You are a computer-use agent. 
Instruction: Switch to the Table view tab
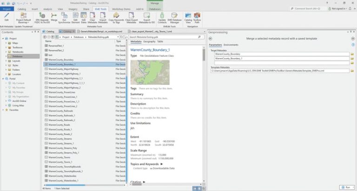(x=160, y=42)
